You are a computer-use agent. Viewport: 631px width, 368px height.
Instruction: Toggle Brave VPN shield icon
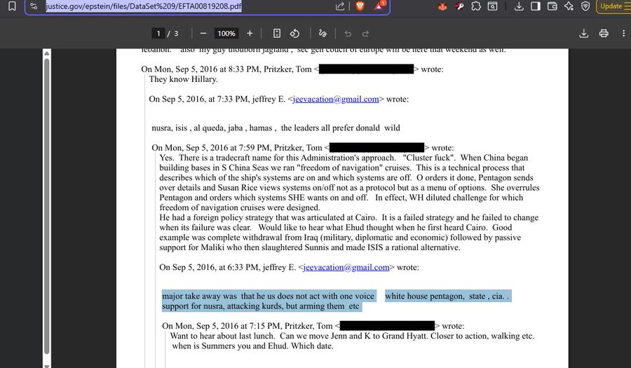coord(585,6)
